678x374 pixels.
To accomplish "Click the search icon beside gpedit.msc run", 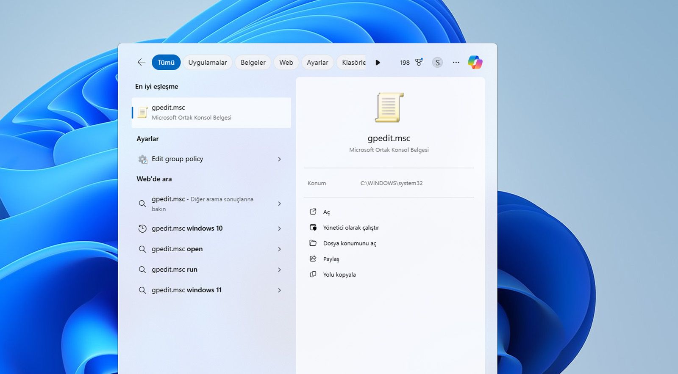I will [x=142, y=269].
